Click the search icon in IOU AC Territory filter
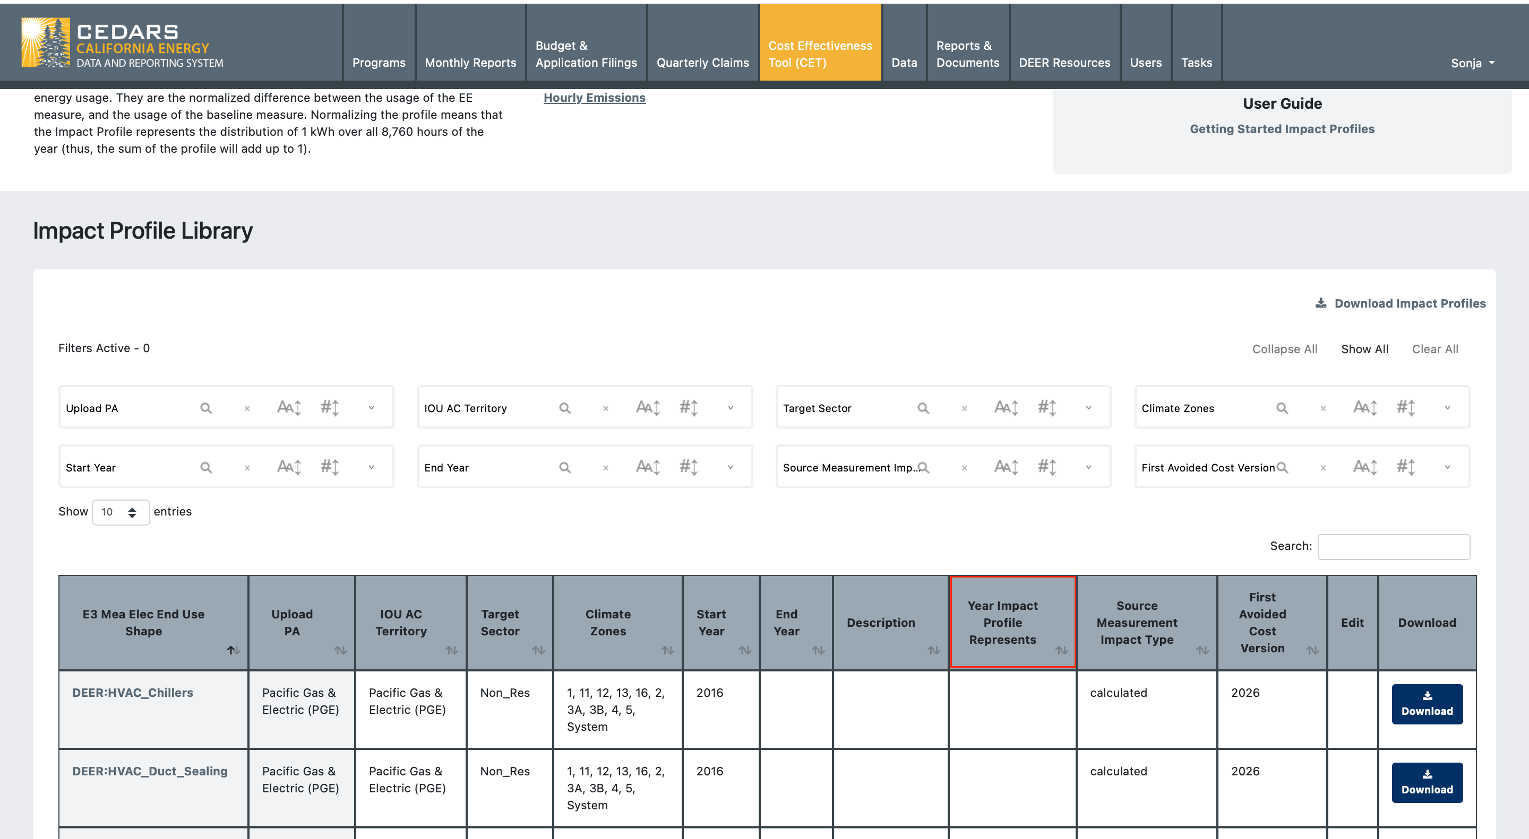Viewport: 1529px width, 839px height. [565, 408]
